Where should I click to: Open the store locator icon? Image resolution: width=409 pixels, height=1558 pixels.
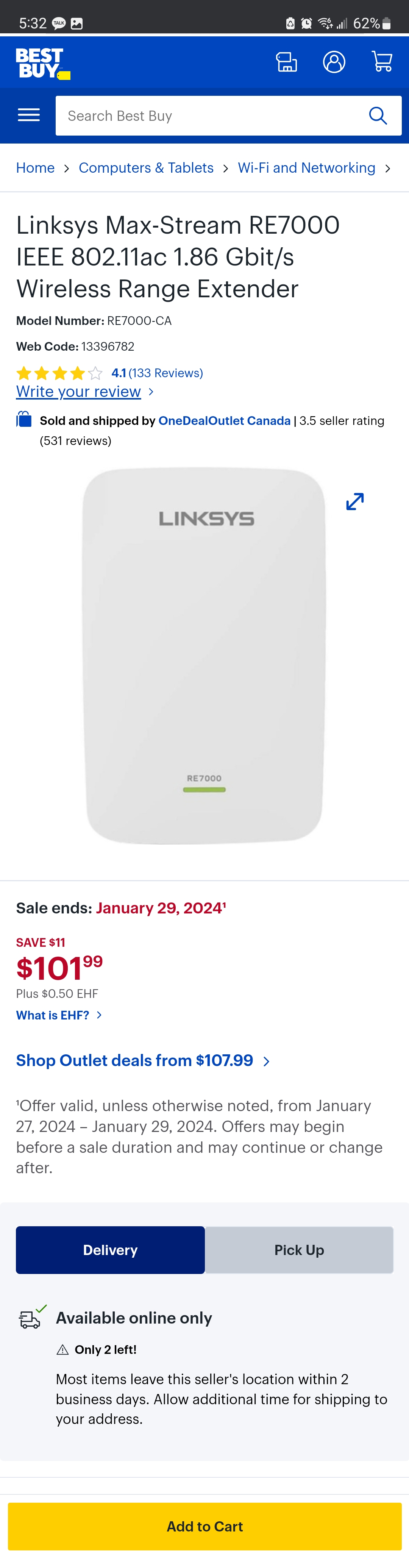click(286, 62)
